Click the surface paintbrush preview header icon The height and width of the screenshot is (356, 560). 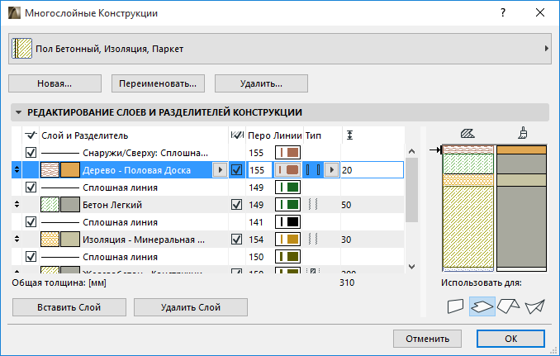(x=523, y=133)
